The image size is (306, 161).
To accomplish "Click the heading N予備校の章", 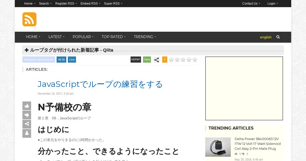I will point(65,107).
